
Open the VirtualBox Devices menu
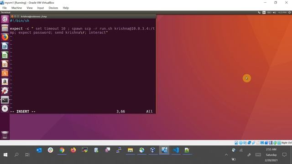[53, 8]
